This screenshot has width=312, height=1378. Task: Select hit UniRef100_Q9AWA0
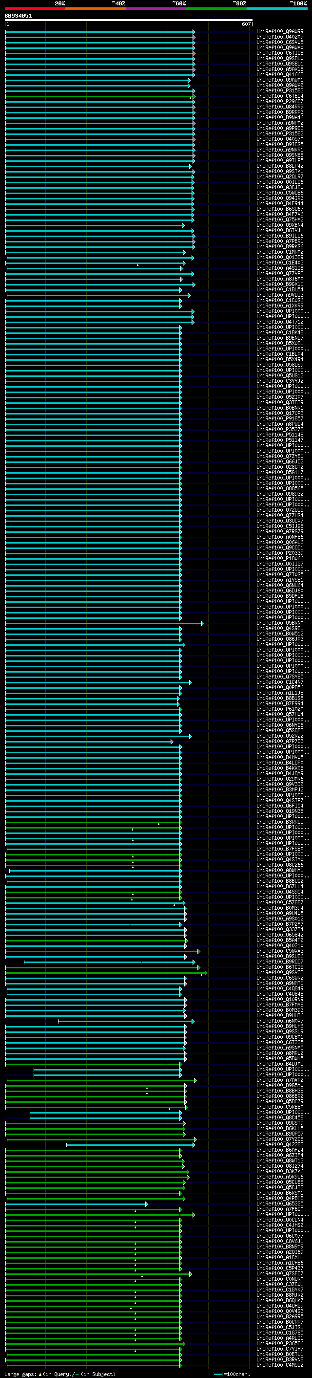(280, 47)
